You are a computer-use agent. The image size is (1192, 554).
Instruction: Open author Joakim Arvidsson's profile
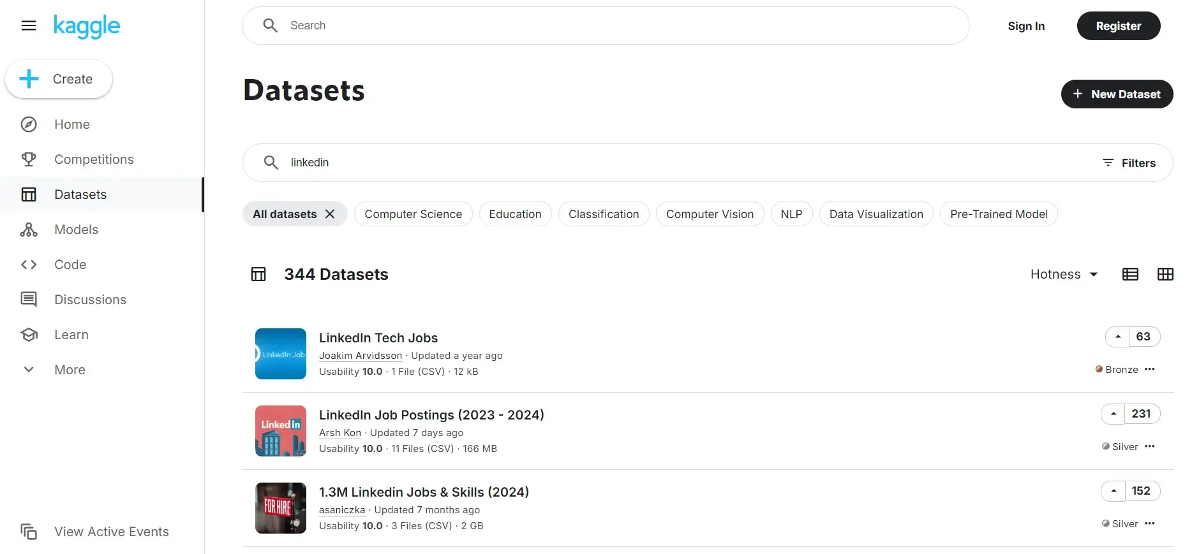361,356
